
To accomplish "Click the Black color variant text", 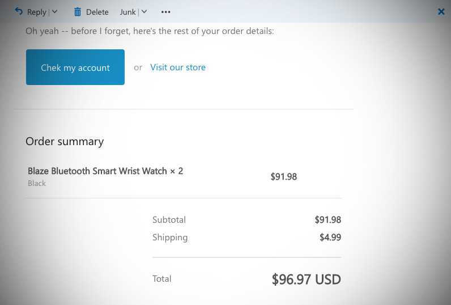I will pos(37,183).
